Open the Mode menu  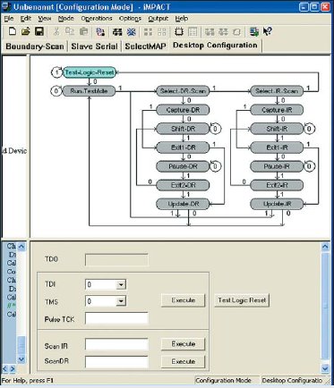point(66,19)
